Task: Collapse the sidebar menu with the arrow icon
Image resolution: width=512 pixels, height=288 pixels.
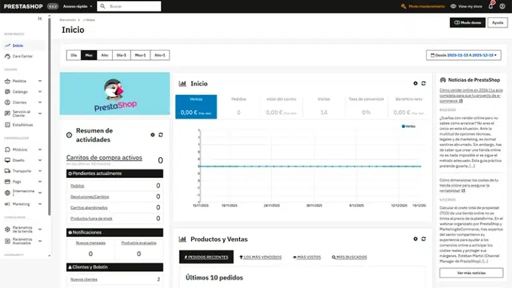Action: tap(40, 19)
